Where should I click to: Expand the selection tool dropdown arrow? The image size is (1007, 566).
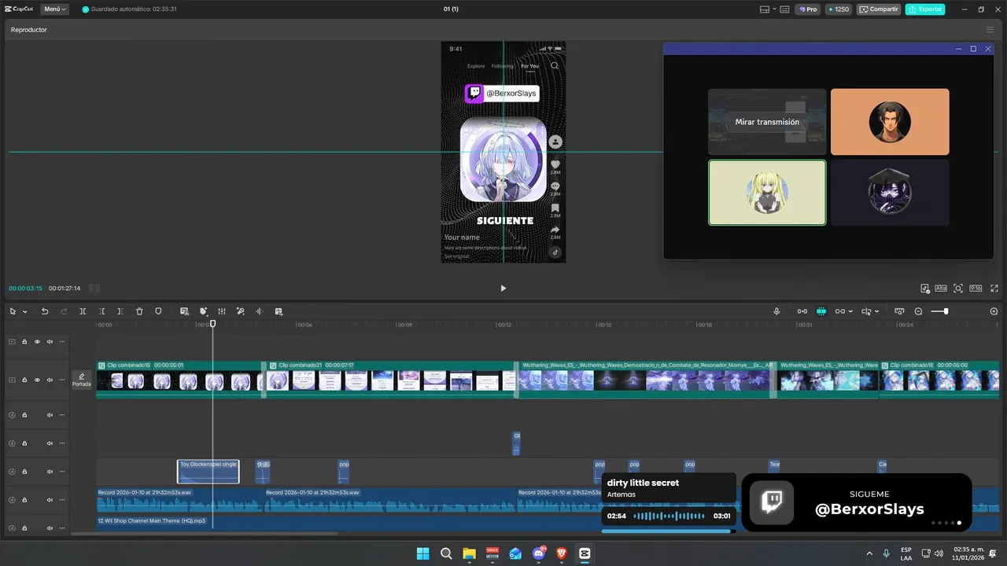[25, 312]
